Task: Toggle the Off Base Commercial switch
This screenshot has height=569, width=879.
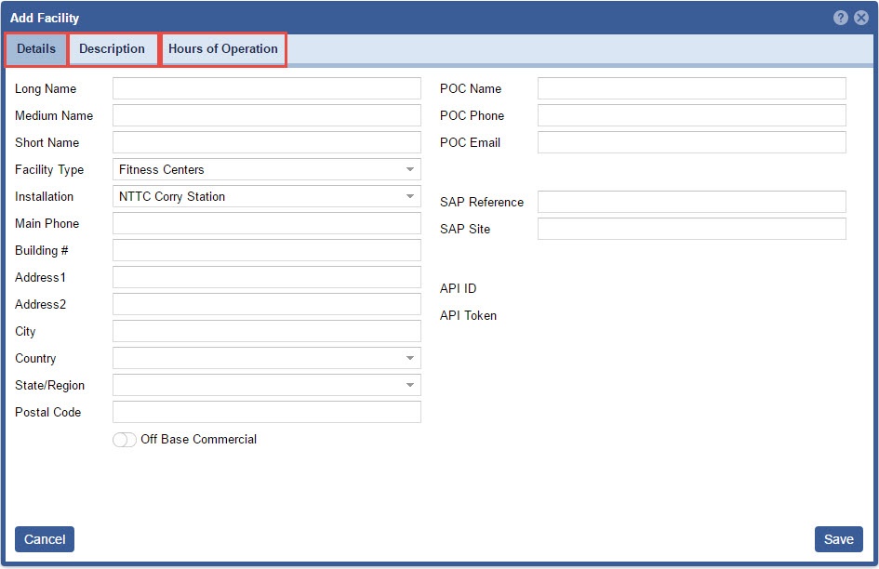Action: (x=125, y=440)
